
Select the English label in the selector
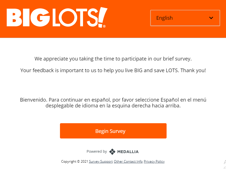point(164,18)
